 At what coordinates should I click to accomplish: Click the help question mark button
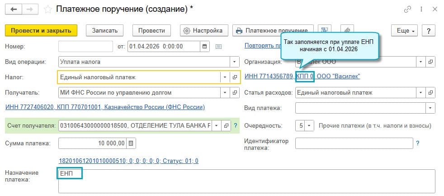click(428, 30)
